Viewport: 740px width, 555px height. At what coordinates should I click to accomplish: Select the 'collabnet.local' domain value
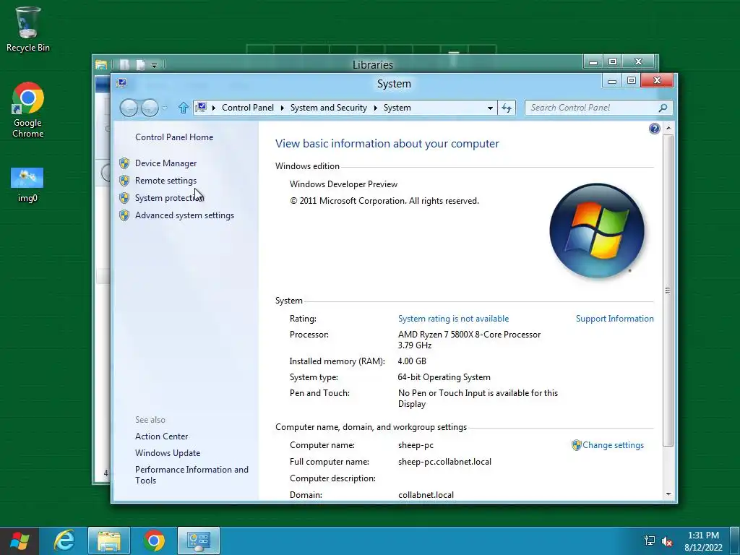pos(426,495)
